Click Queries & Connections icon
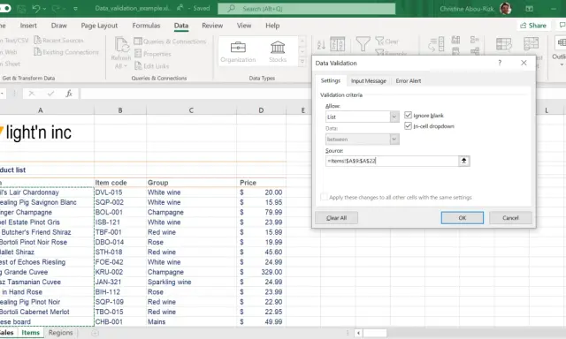The height and width of the screenshot is (339, 566). pos(138,41)
